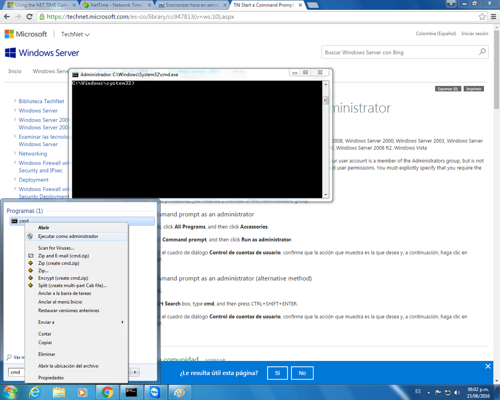
Task: Open the Iniciar sesión link
Action: pyautogui.click(x=475, y=34)
